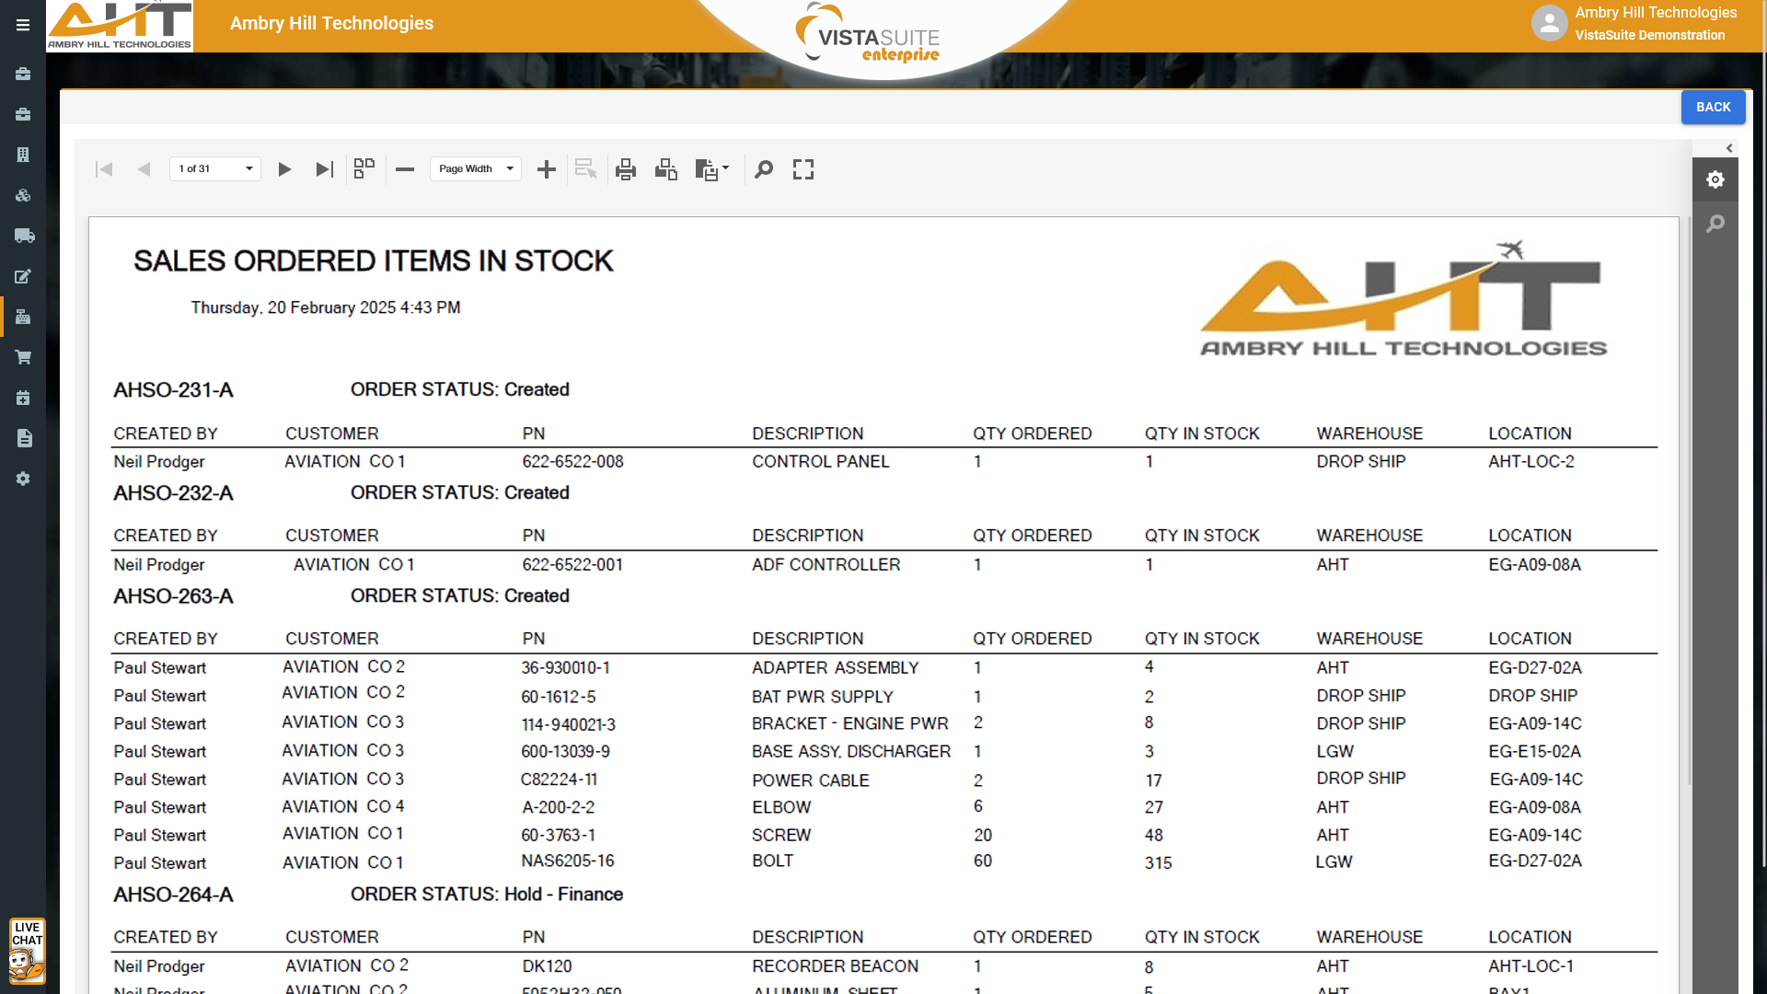Open the export options dropdown
The width and height of the screenshot is (1767, 994).
713,169
